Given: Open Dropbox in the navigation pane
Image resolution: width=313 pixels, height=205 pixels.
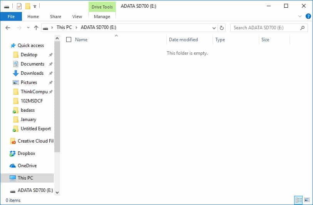Looking at the screenshot, I should tap(26, 153).
